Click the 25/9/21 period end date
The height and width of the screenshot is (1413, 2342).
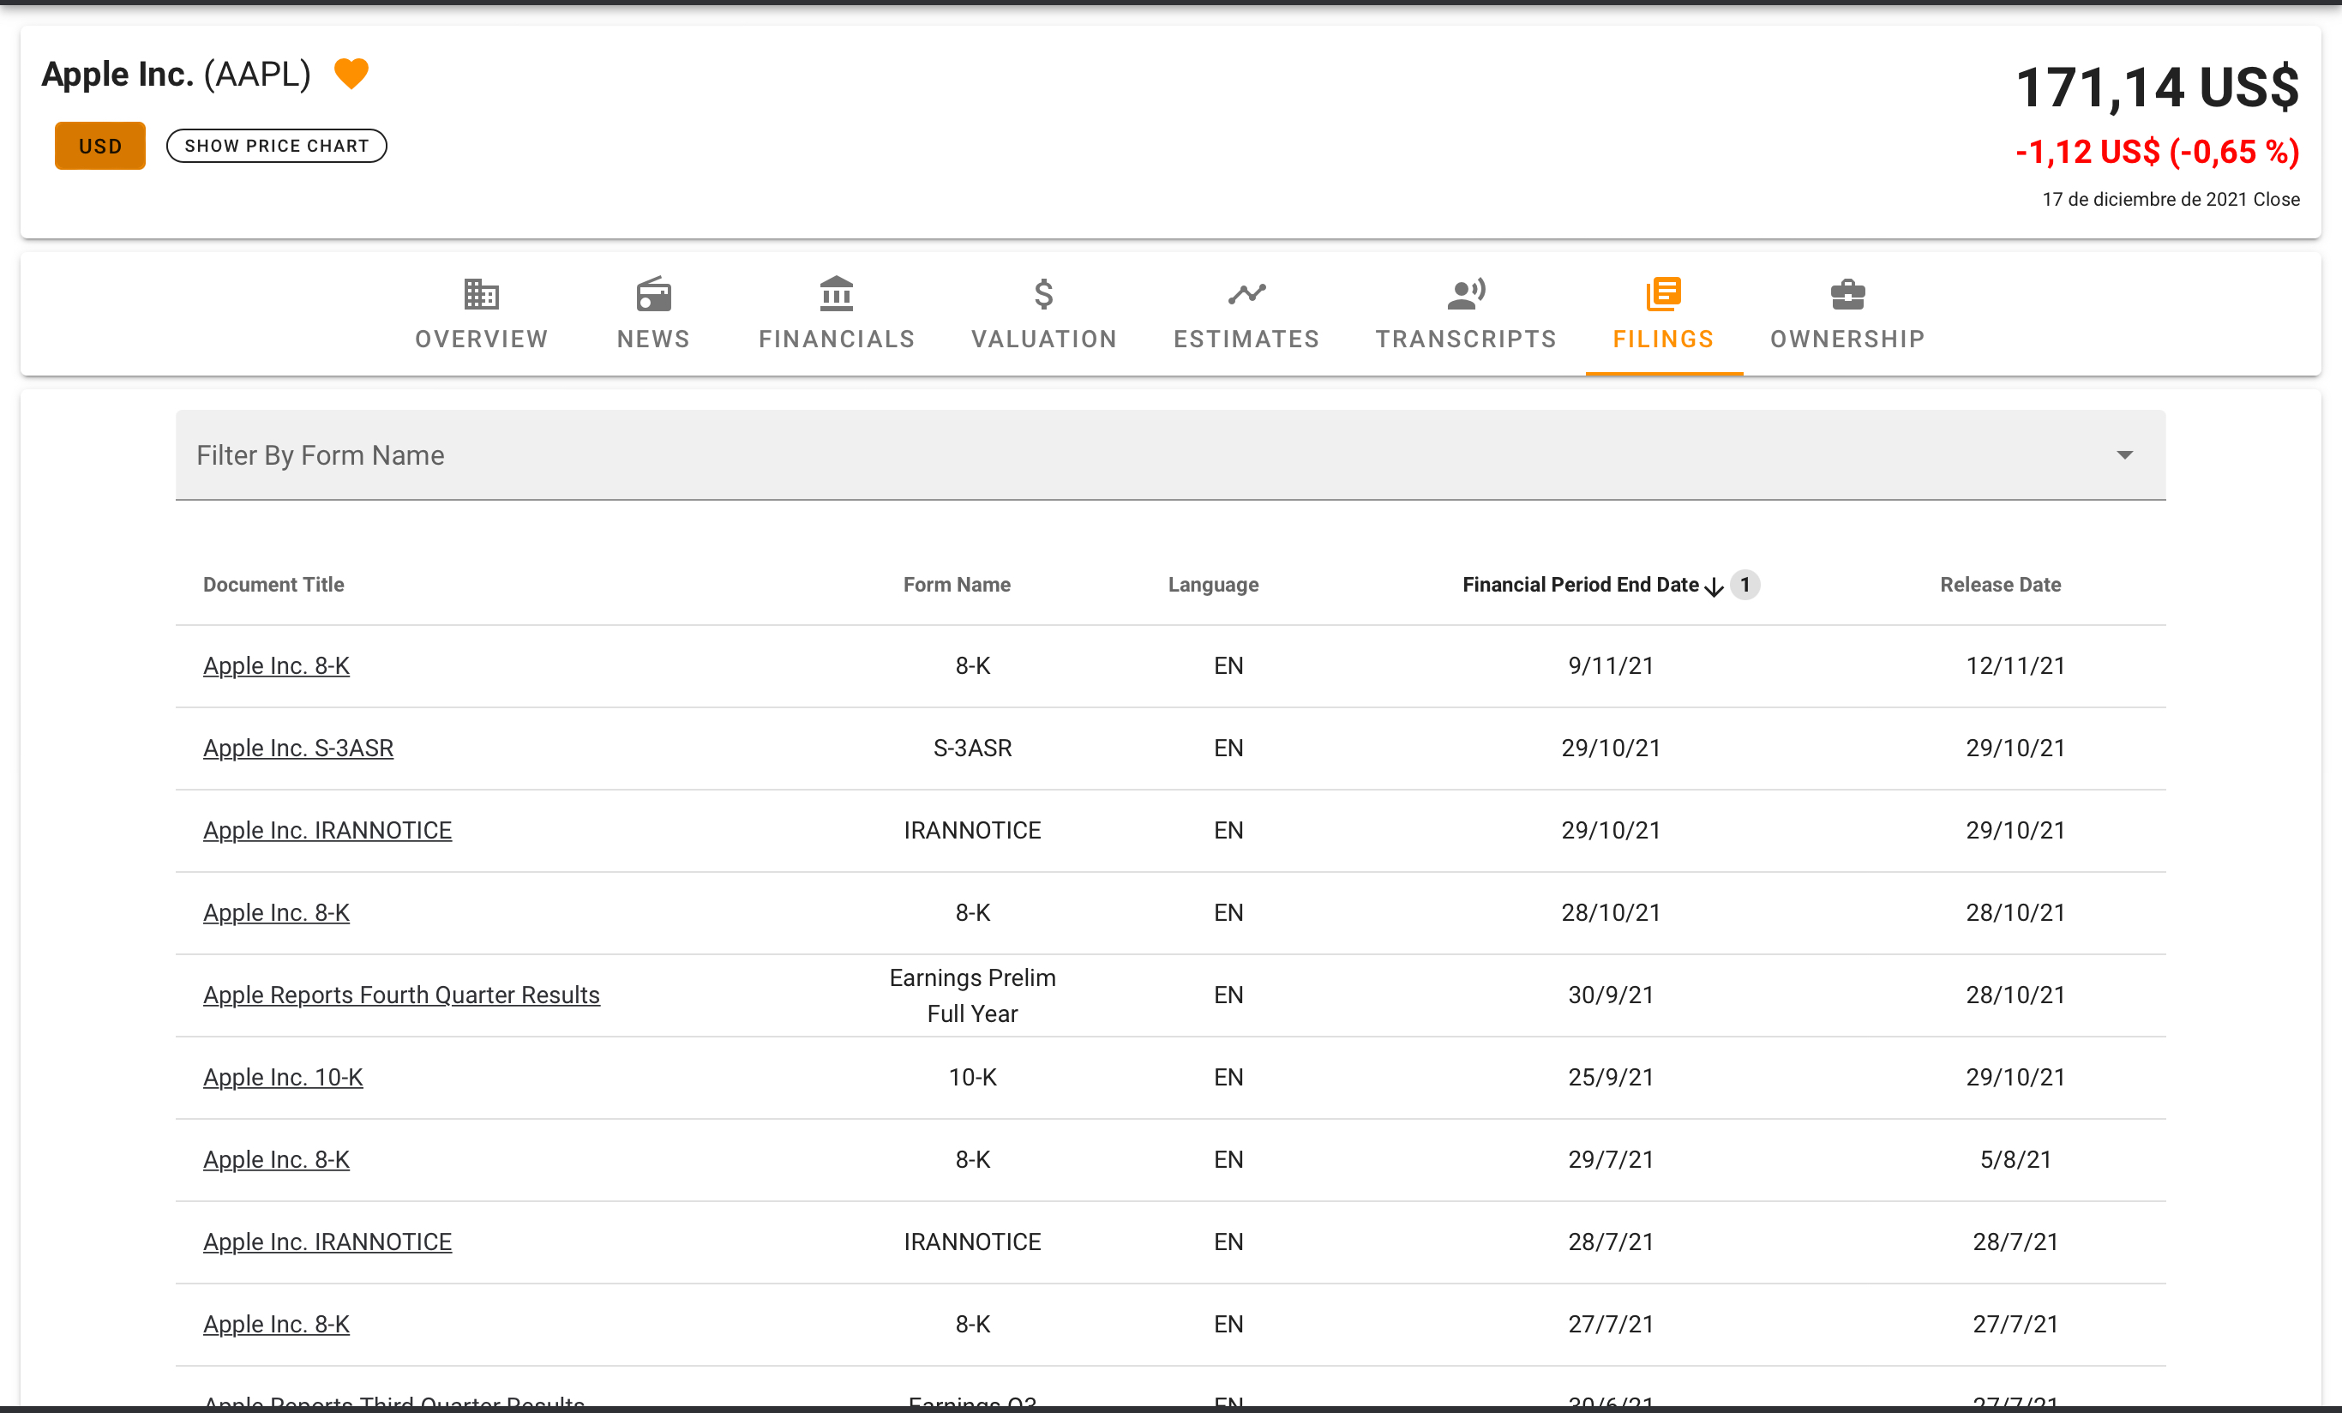[1610, 1078]
